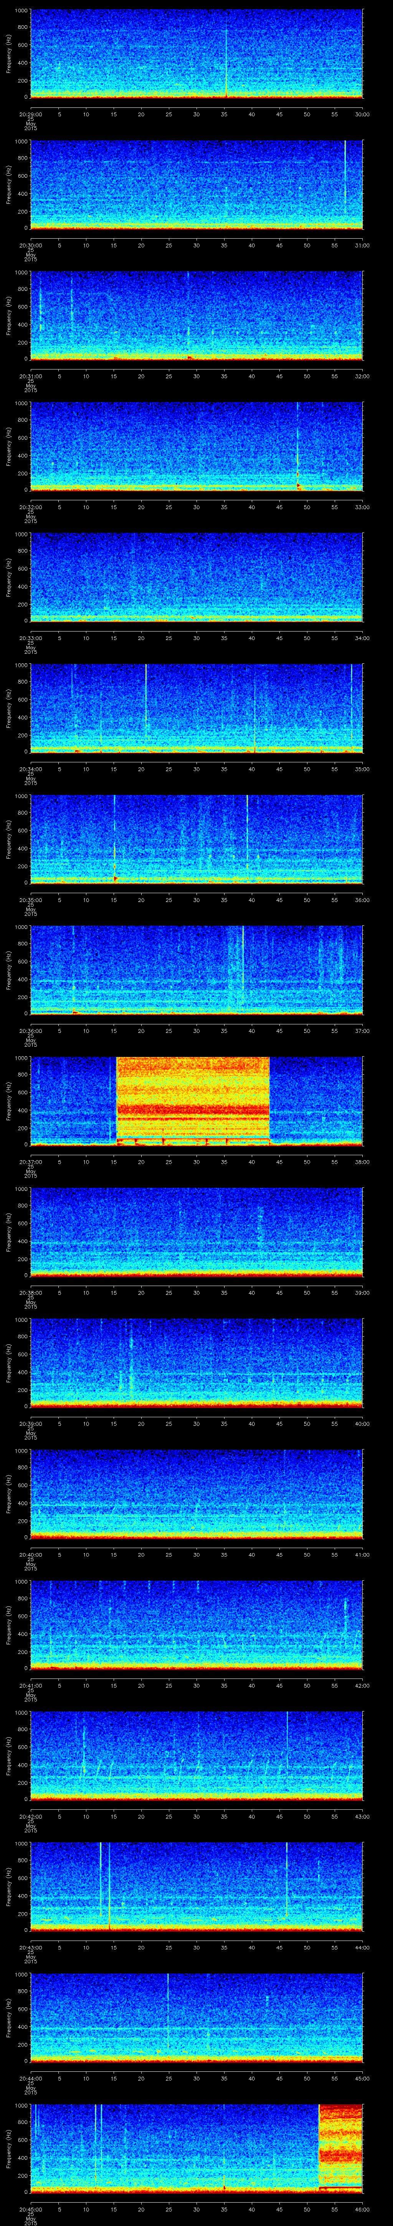
Task: Choose the spectrogram panel starting at 20:33:00
Action: [x=197, y=577]
